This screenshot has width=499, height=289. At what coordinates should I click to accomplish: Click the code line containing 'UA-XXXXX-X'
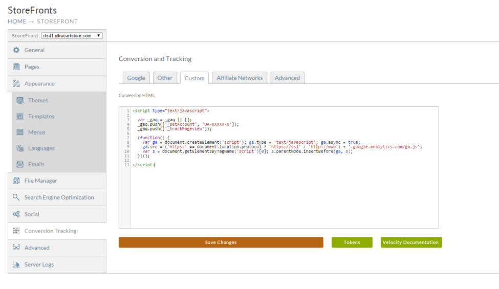pyautogui.click(x=188, y=124)
